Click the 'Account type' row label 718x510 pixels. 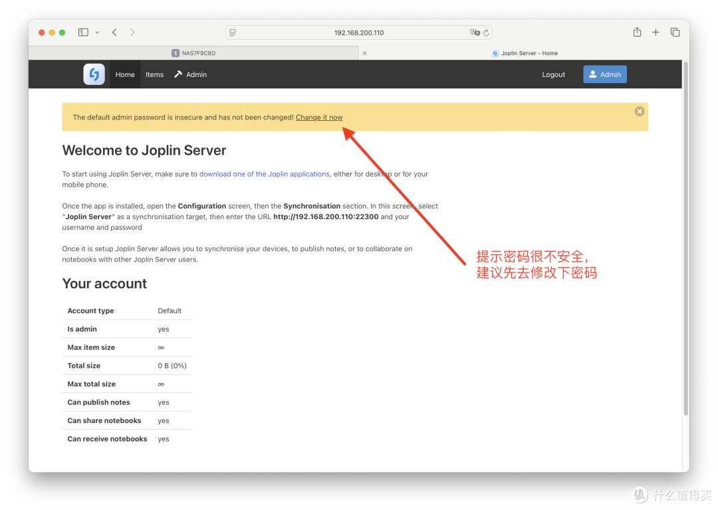pyautogui.click(x=90, y=311)
